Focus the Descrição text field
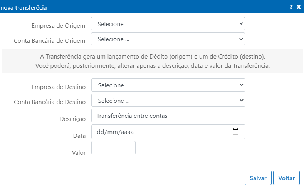This screenshot has height=186, width=304. click(x=168, y=116)
